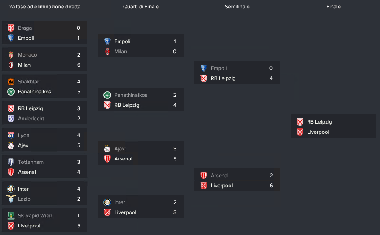Select the Tottenham club crest
380x235 pixels.
coord(11,162)
